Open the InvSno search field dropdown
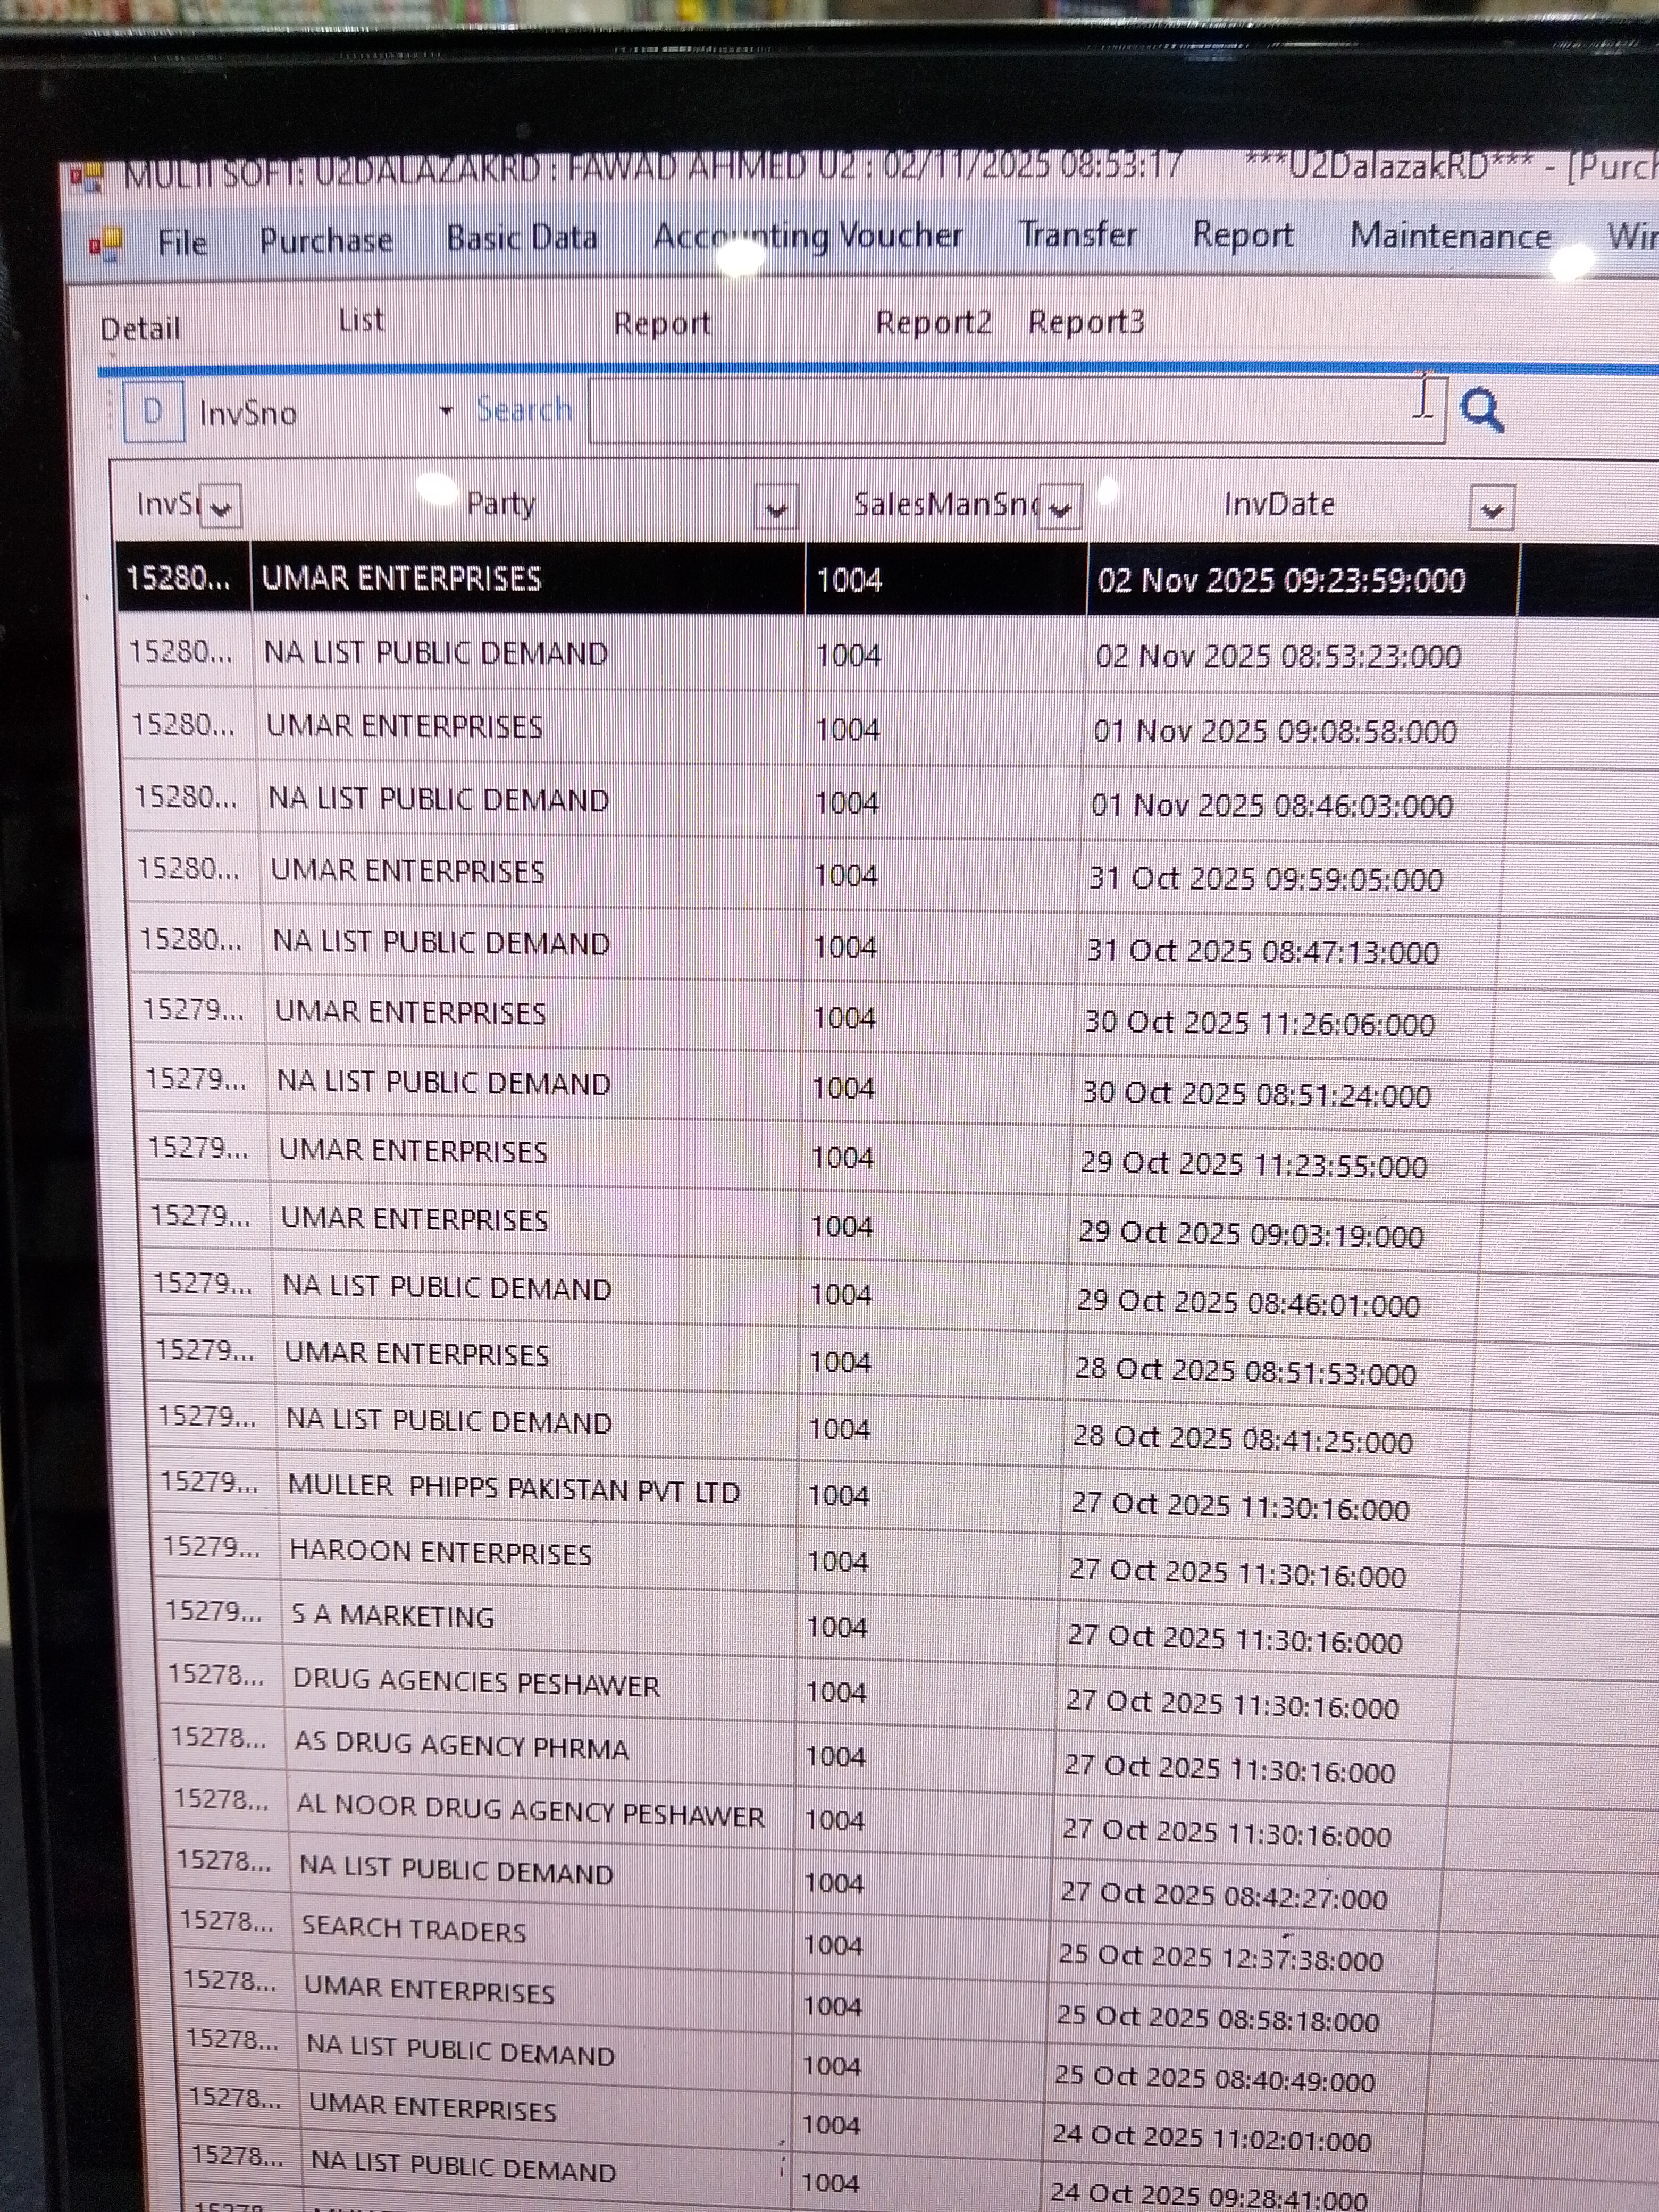 [x=446, y=411]
